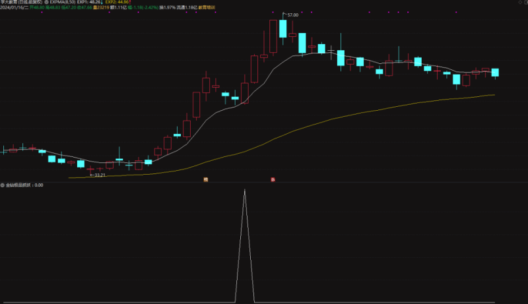Click the peak of the white indicator spike
The width and height of the screenshot is (528, 304).
tap(245, 191)
